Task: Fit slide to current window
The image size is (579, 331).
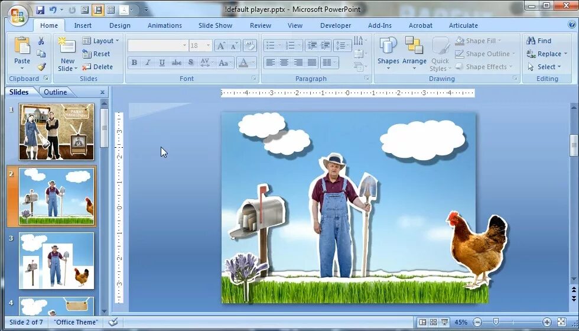Action: tap(561, 322)
